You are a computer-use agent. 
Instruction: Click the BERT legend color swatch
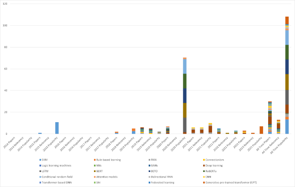point(95,171)
